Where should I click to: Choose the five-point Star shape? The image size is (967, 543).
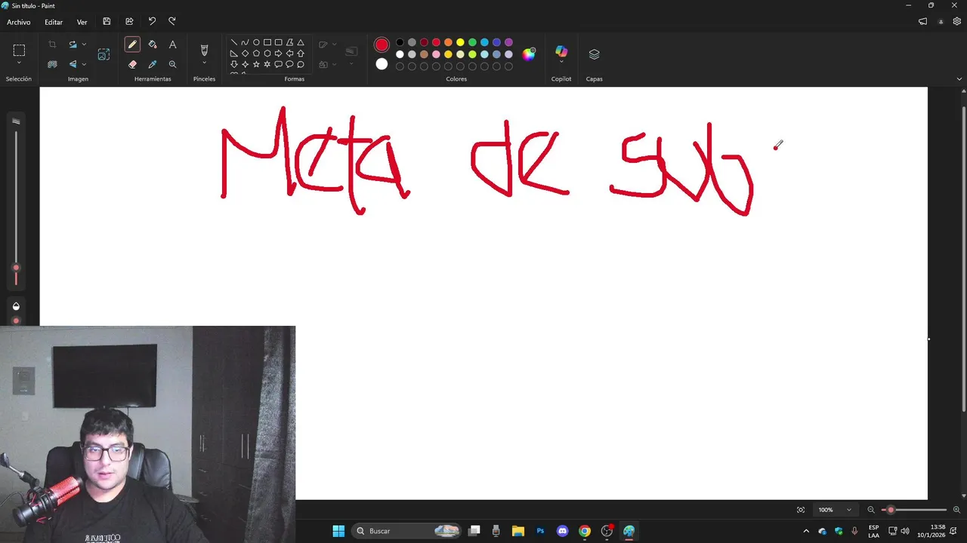click(256, 64)
